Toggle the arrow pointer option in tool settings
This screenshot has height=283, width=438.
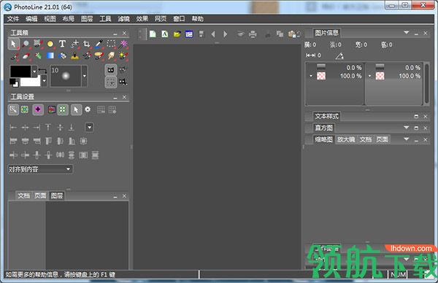pyautogui.click(x=76, y=109)
